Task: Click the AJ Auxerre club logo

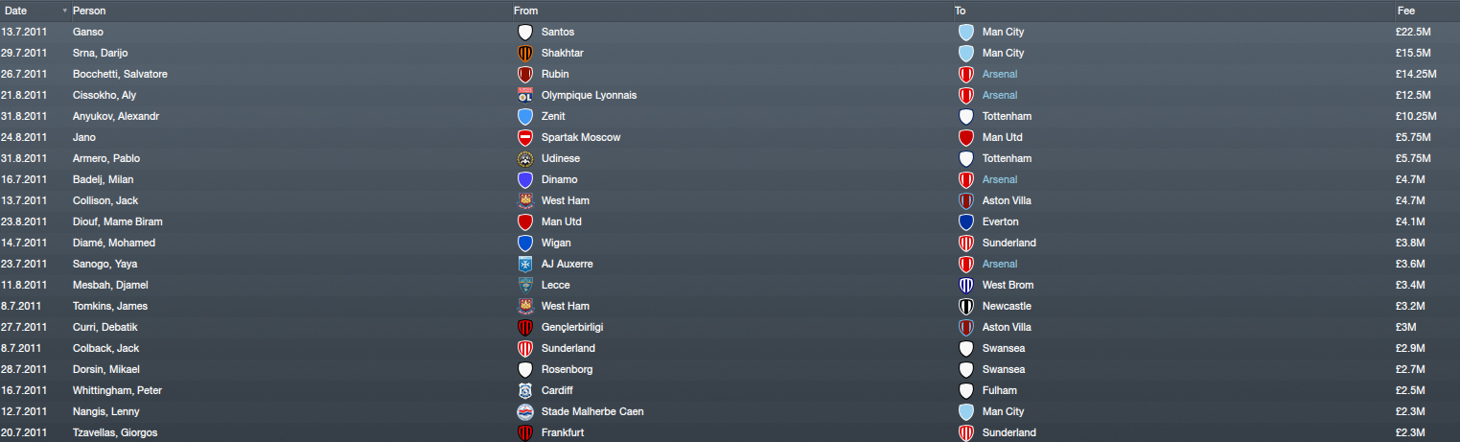Action: (524, 264)
